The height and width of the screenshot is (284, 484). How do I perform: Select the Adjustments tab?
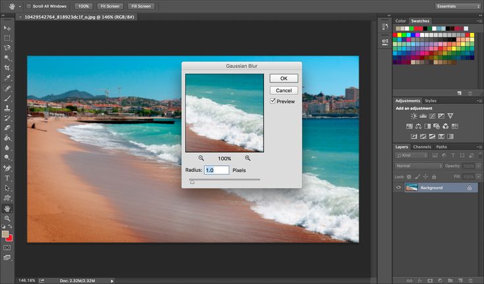[408, 101]
